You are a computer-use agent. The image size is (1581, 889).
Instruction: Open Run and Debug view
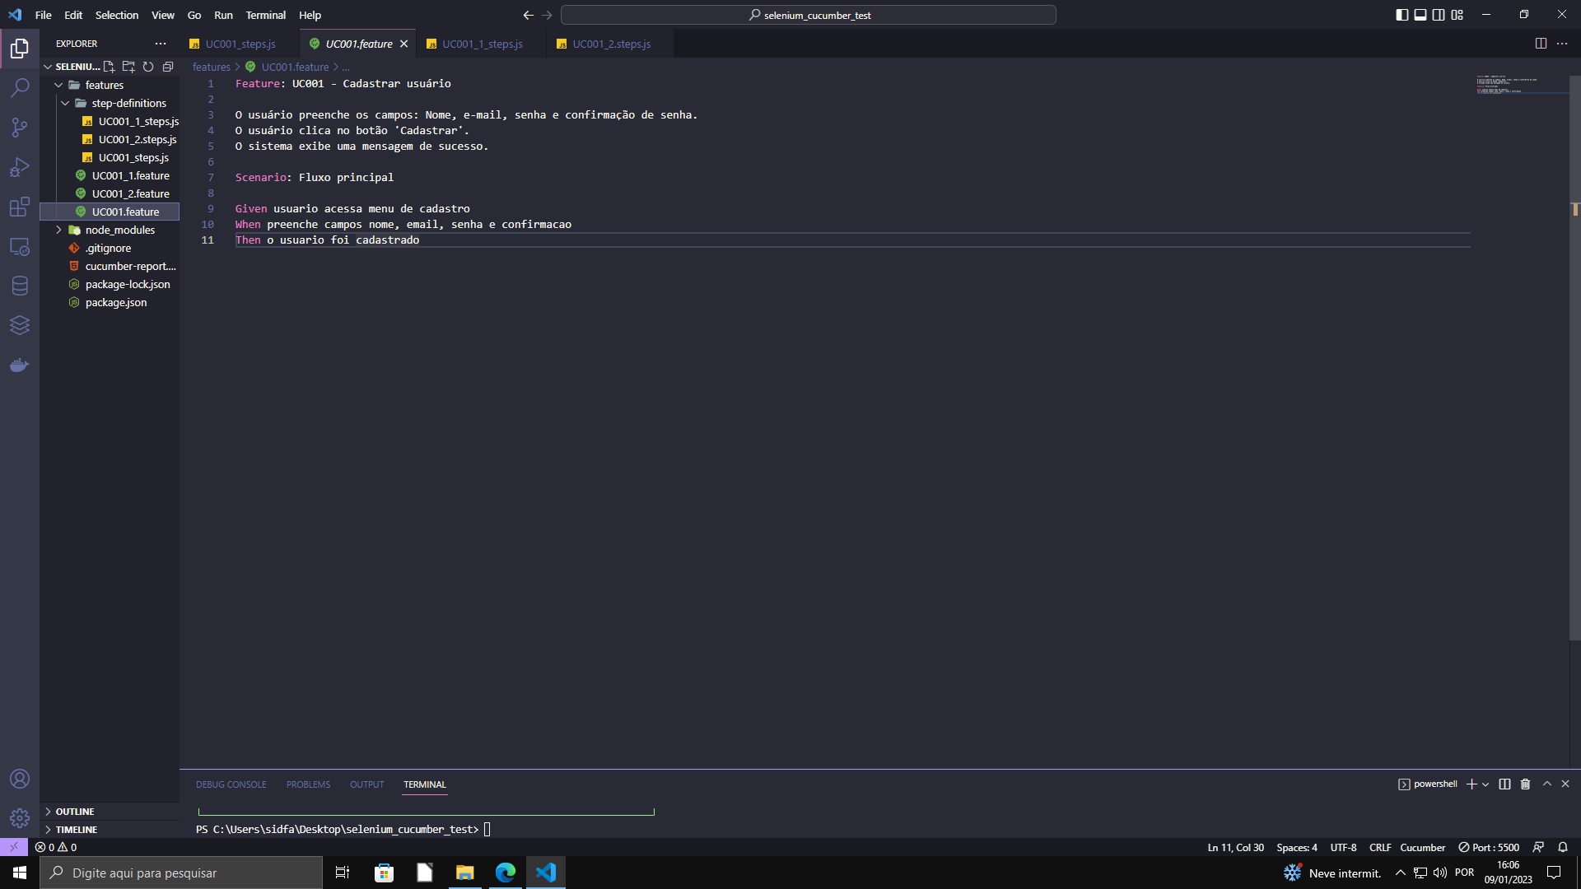(20, 167)
